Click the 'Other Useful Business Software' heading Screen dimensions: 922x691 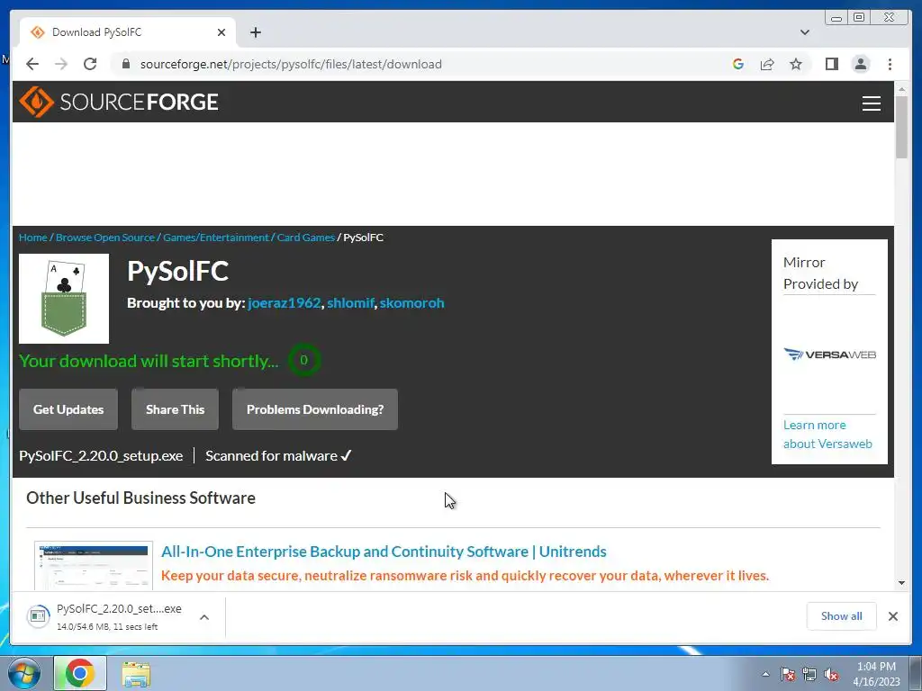coord(140,498)
